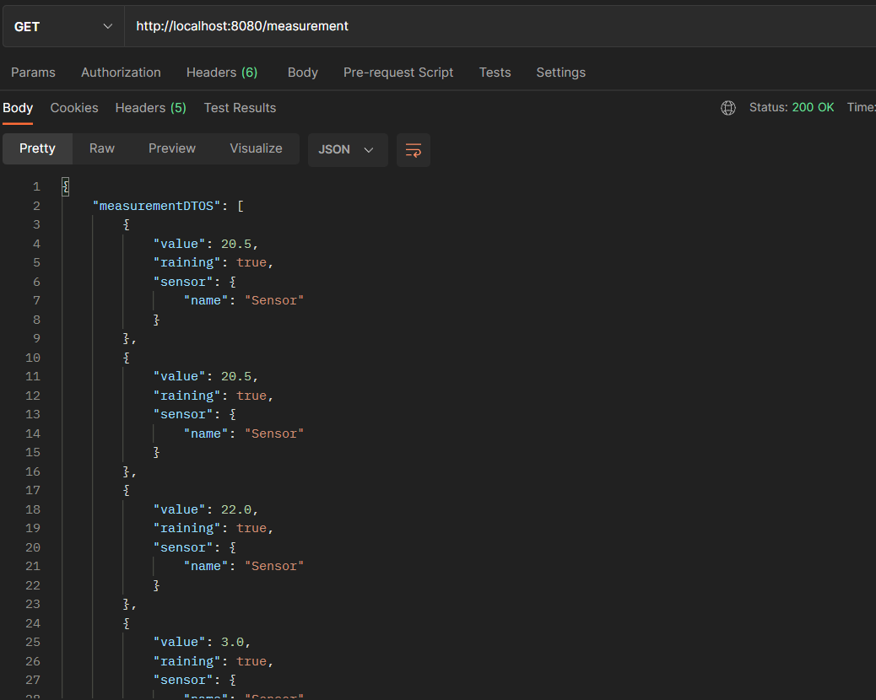This screenshot has width=876, height=700.
Task: Select the Raw view button
Action: pos(101,148)
